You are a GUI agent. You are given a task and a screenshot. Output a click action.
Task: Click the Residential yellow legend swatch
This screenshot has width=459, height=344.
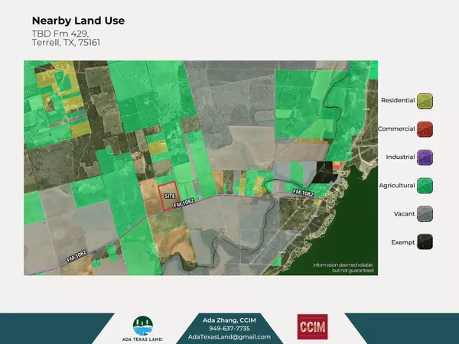click(426, 101)
